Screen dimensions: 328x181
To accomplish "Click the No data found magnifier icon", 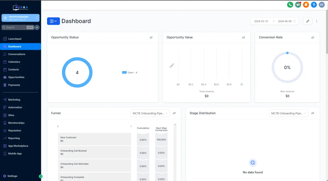I will pos(253,163).
